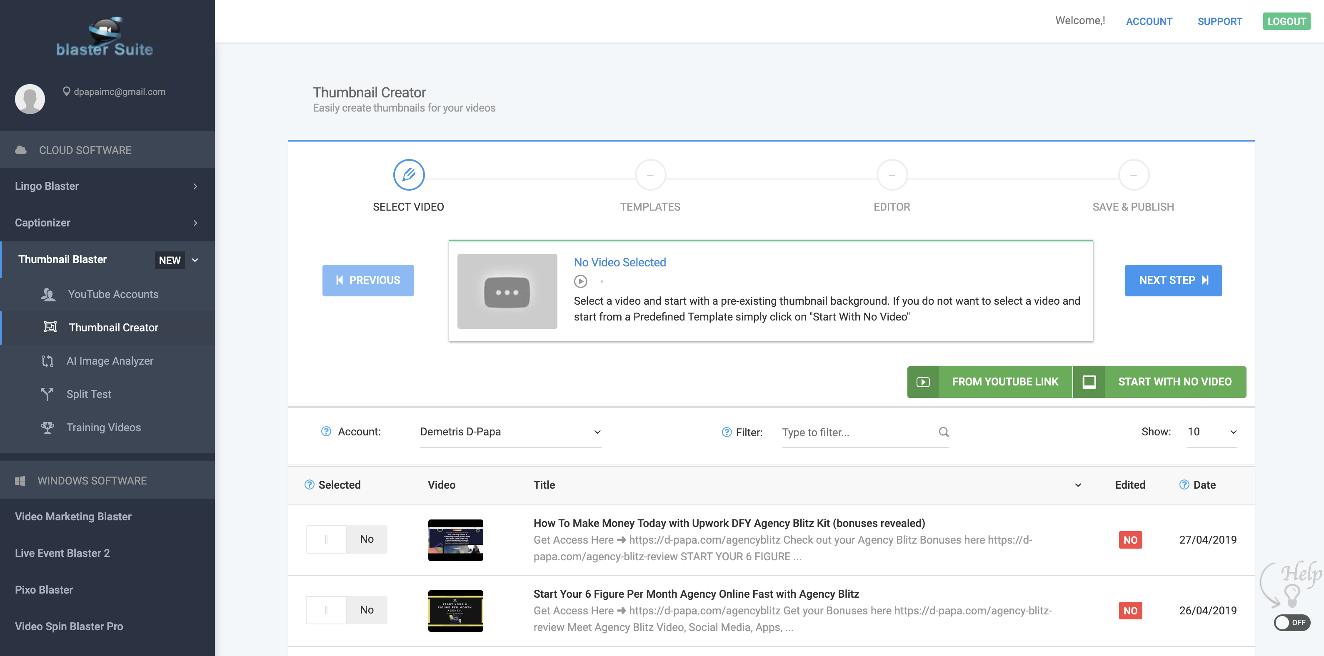Click the Date column help icon
1324x656 pixels.
[1184, 485]
